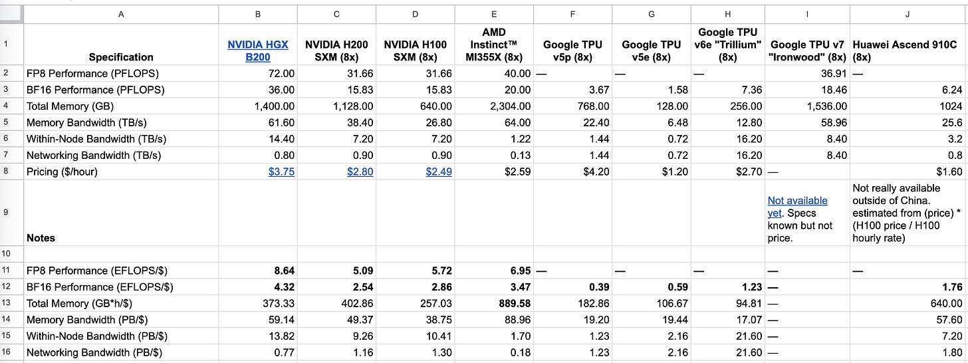Click the Huawei 'Not really available' note cell
The height and width of the screenshot is (363, 968).
(909, 213)
